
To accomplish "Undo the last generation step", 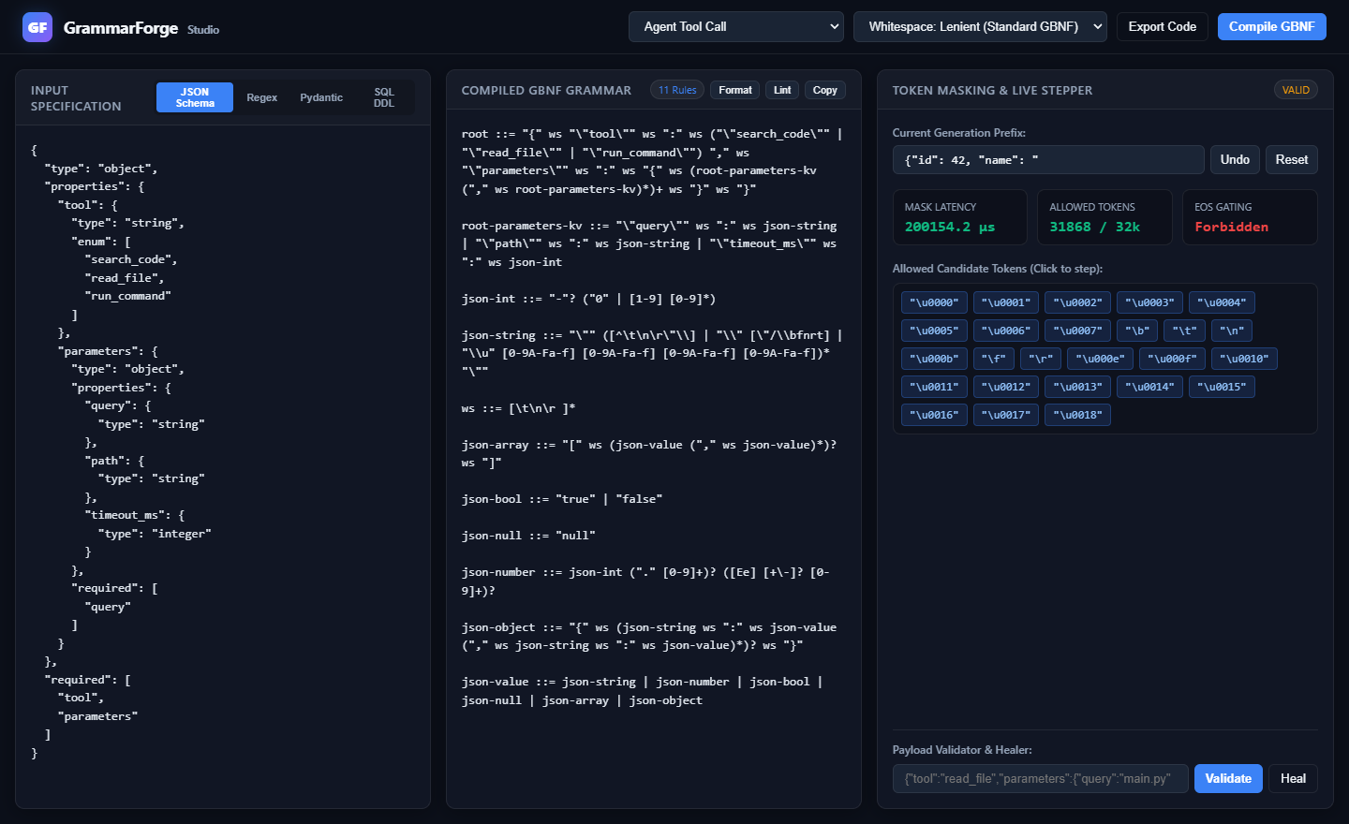I will click(x=1235, y=160).
